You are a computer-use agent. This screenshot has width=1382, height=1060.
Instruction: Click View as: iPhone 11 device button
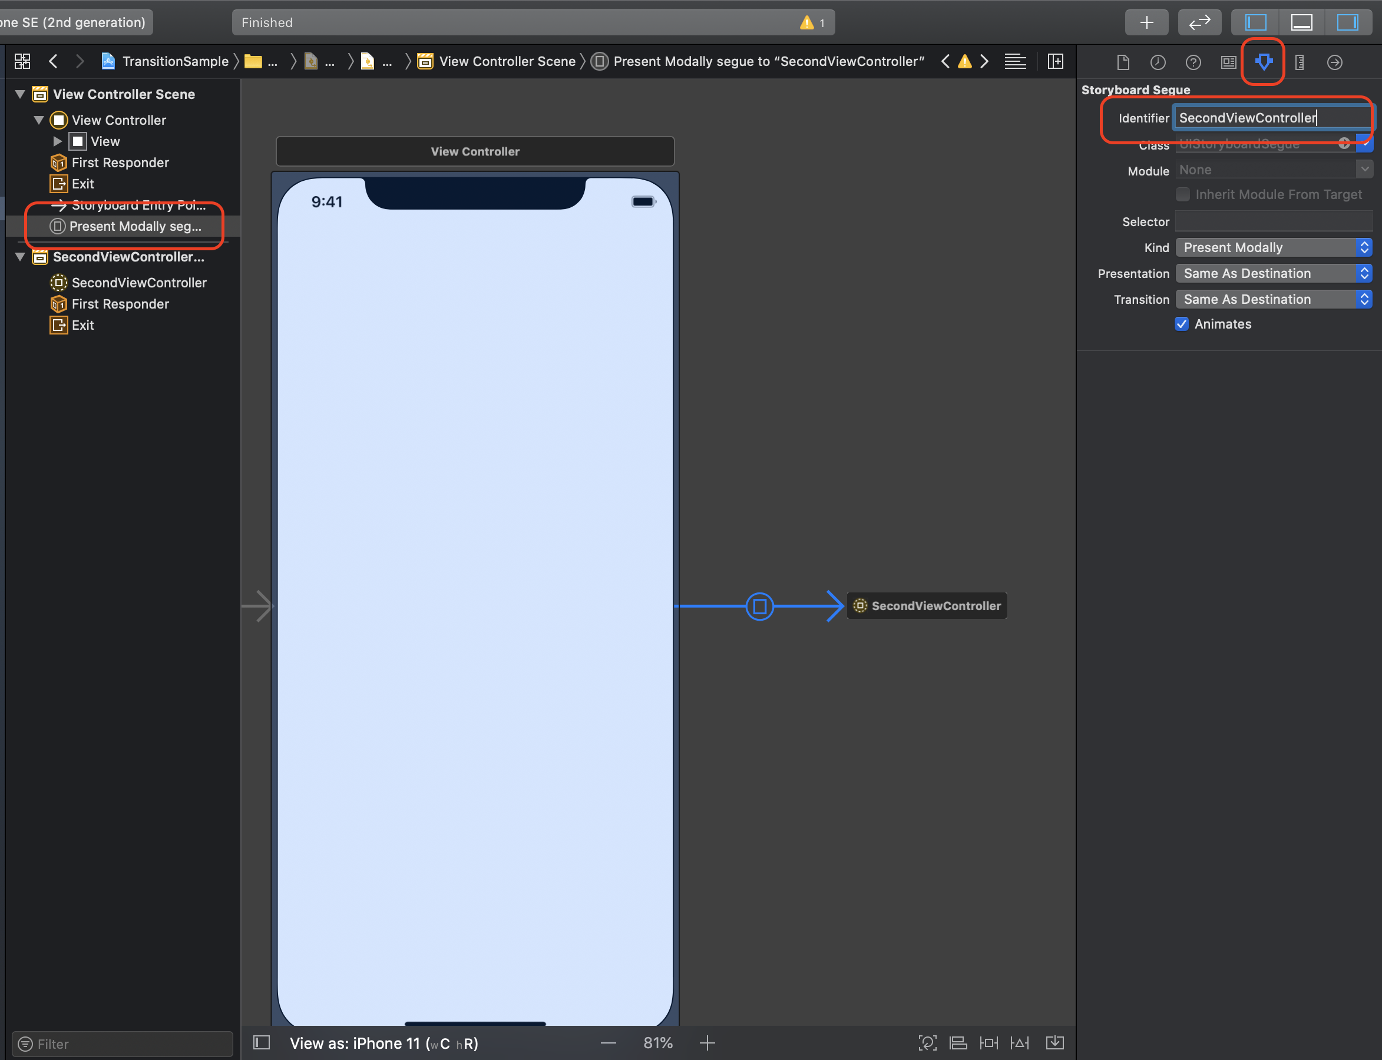383,1043
